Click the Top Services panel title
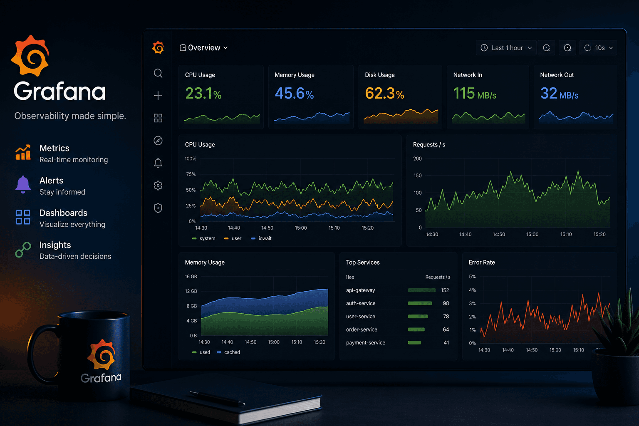The width and height of the screenshot is (639, 426). 363,263
